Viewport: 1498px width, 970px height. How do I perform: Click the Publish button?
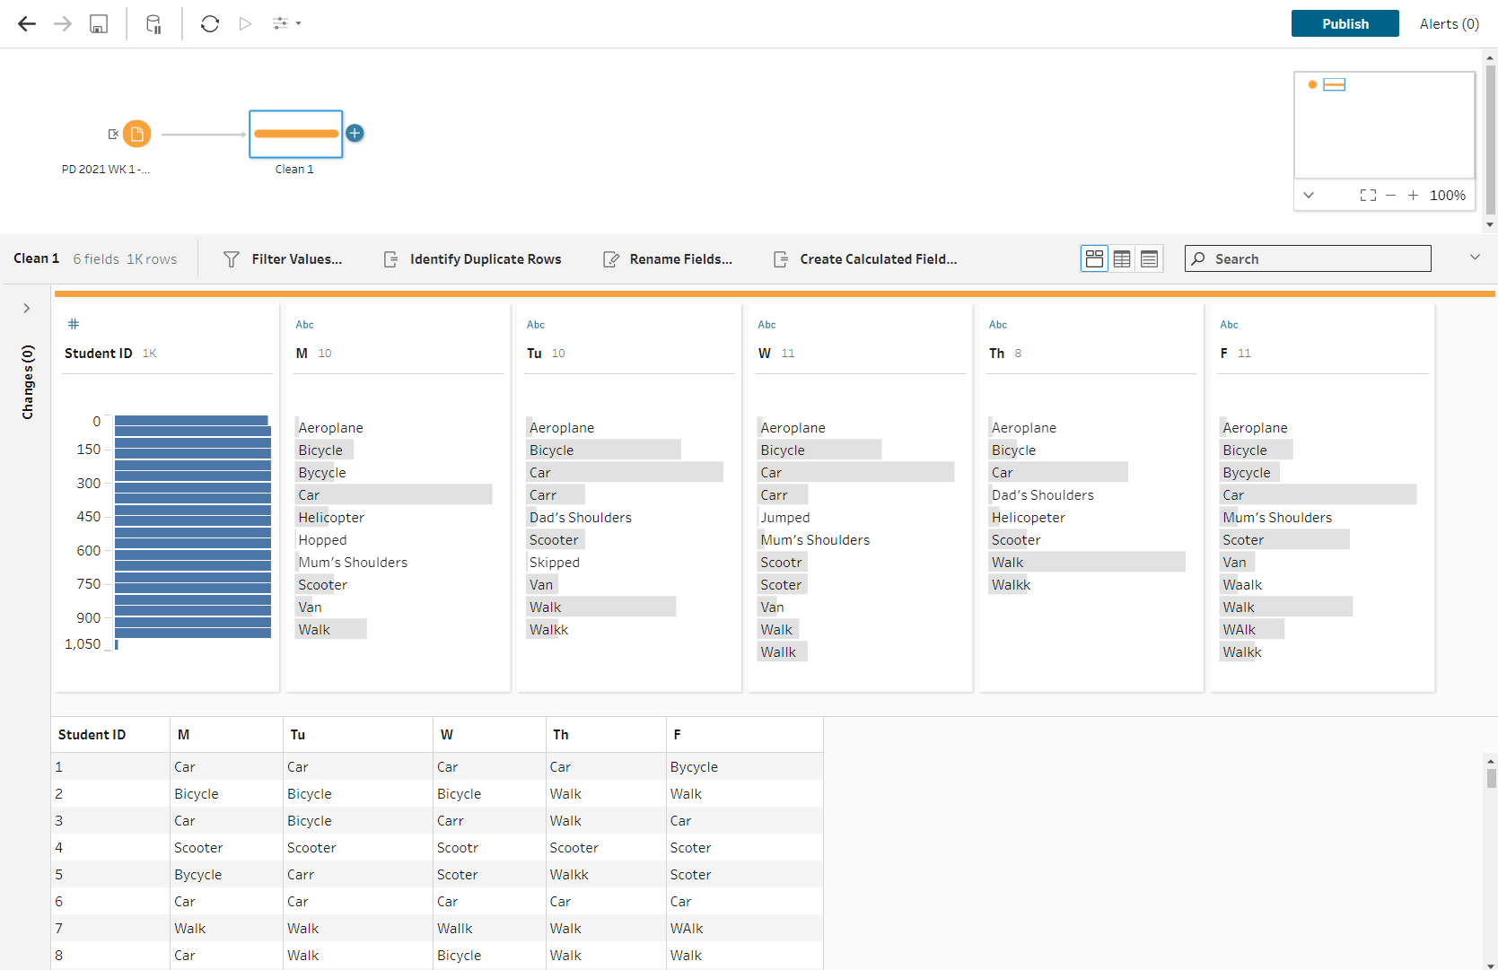point(1345,24)
